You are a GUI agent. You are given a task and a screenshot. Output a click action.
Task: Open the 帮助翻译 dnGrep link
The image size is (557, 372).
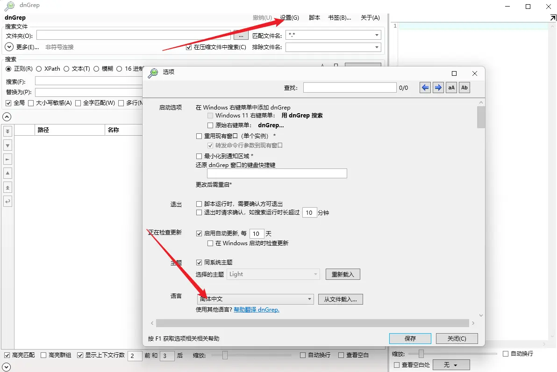pyautogui.click(x=257, y=310)
